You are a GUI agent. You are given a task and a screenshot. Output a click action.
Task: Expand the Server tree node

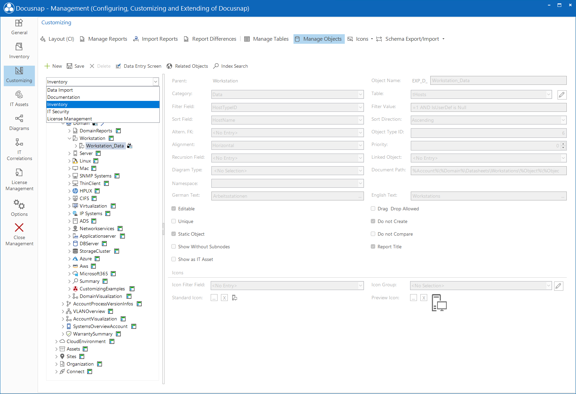[69, 154]
